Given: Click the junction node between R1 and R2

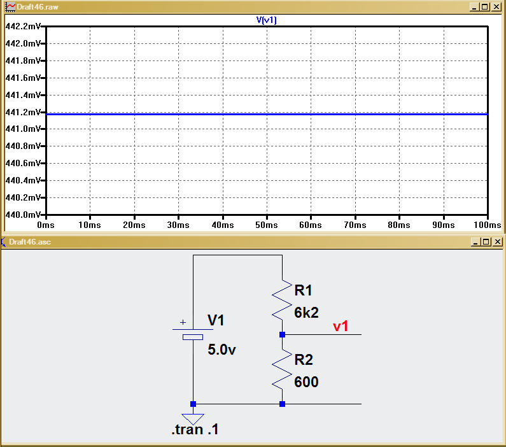Looking at the screenshot, I should (282, 335).
